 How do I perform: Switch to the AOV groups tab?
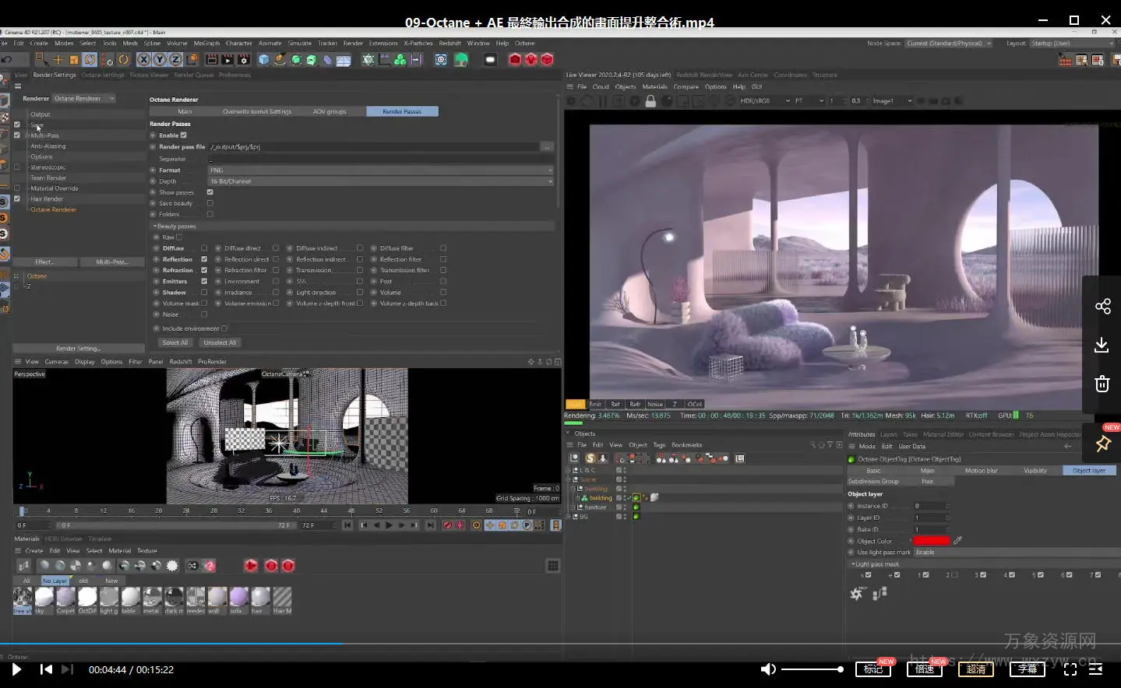(x=329, y=111)
